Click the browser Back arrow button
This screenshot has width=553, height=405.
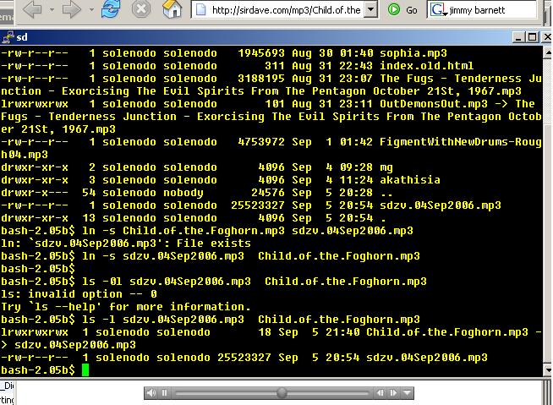(32, 9)
